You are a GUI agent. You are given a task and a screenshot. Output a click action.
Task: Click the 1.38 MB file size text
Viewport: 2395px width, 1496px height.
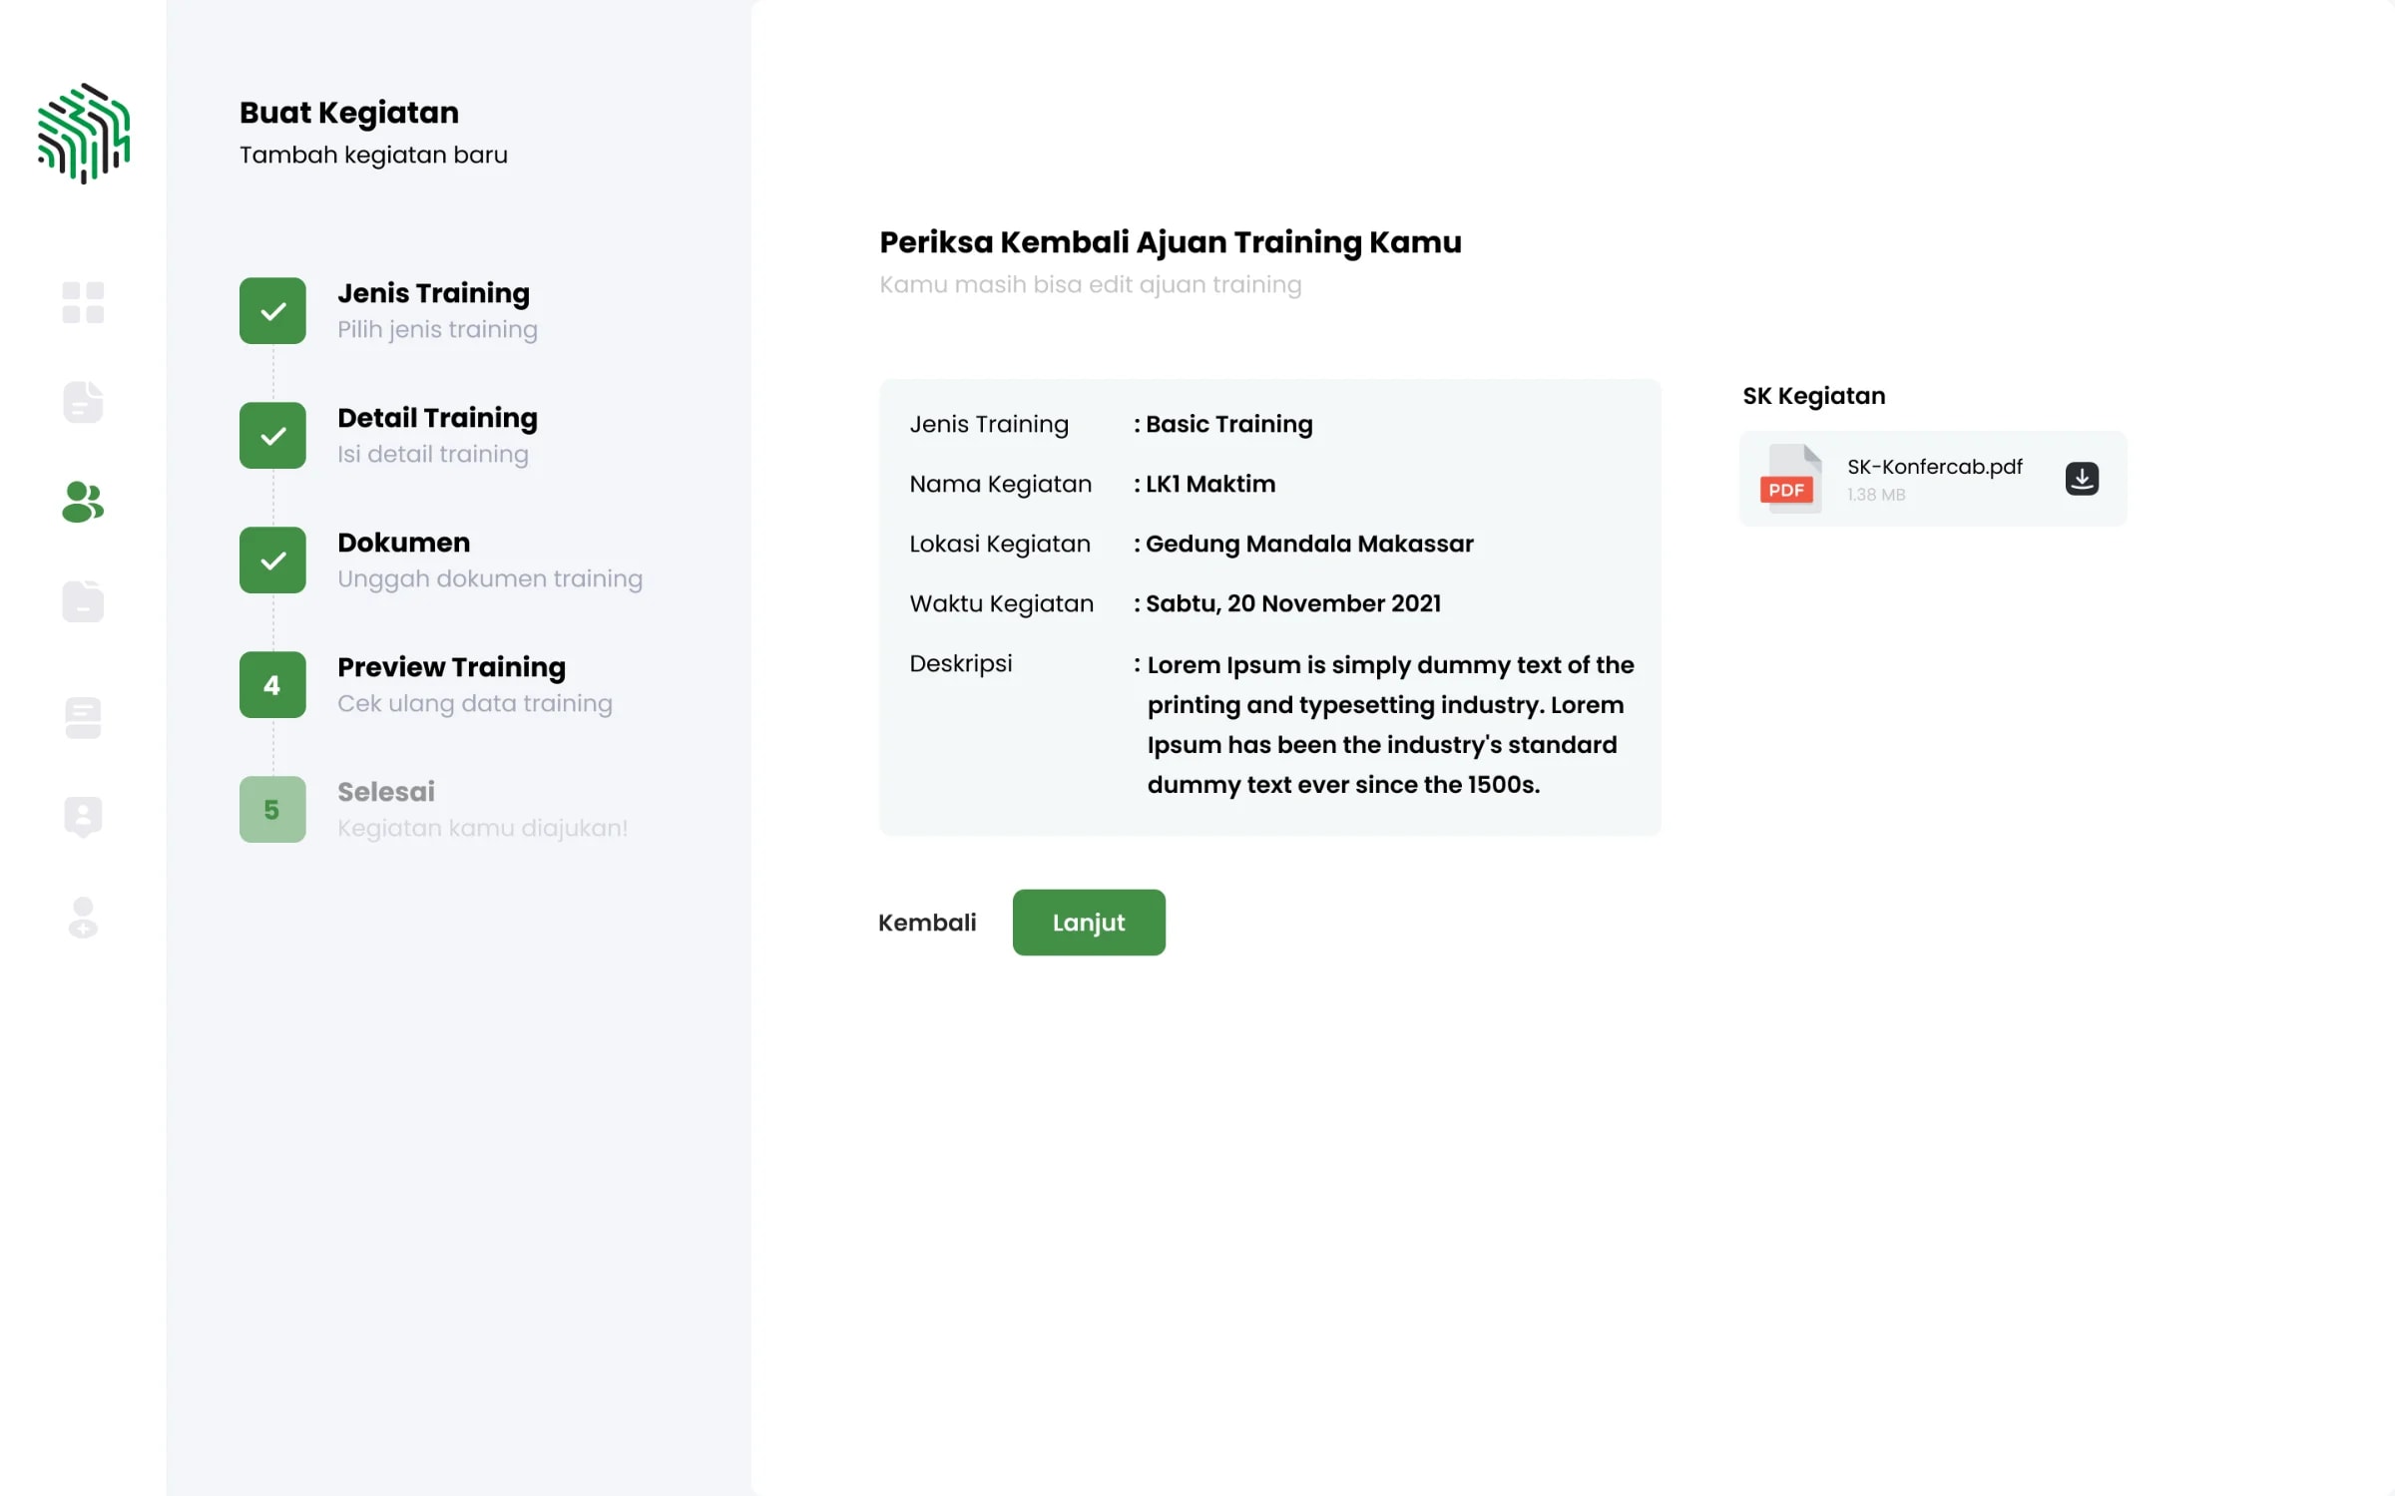[x=1876, y=495]
